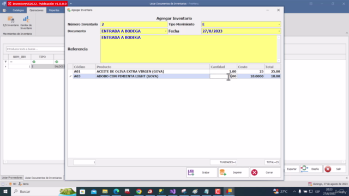The height and width of the screenshot is (196, 349).
Task: Click the application icon in title bar
Action: click(4, 4)
